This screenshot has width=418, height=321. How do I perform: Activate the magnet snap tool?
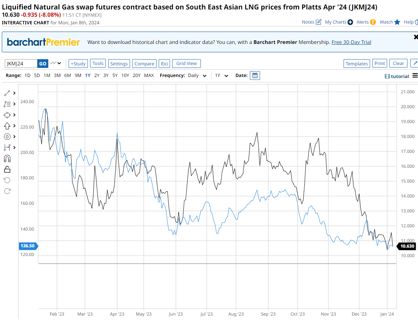[x=7, y=158]
